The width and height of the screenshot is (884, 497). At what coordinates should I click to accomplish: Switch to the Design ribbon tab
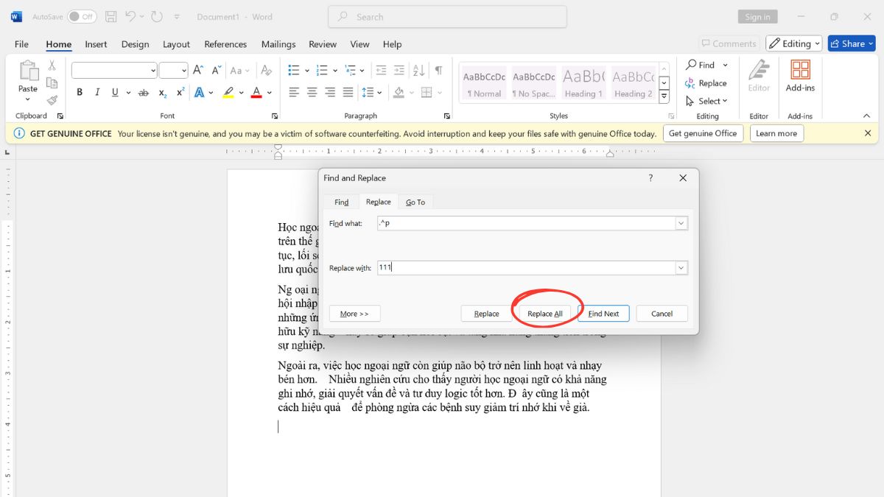tap(135, 44)
